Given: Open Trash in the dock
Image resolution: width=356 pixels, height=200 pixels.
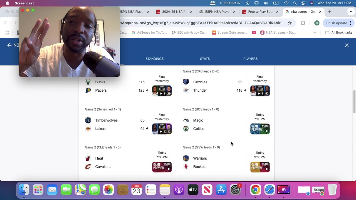Looking at the screenshot, I should click(332, 190).
